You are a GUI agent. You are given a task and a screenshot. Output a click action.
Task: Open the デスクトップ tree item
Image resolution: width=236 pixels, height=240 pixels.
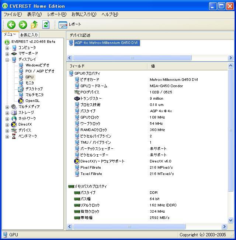(x=34, y=89)
